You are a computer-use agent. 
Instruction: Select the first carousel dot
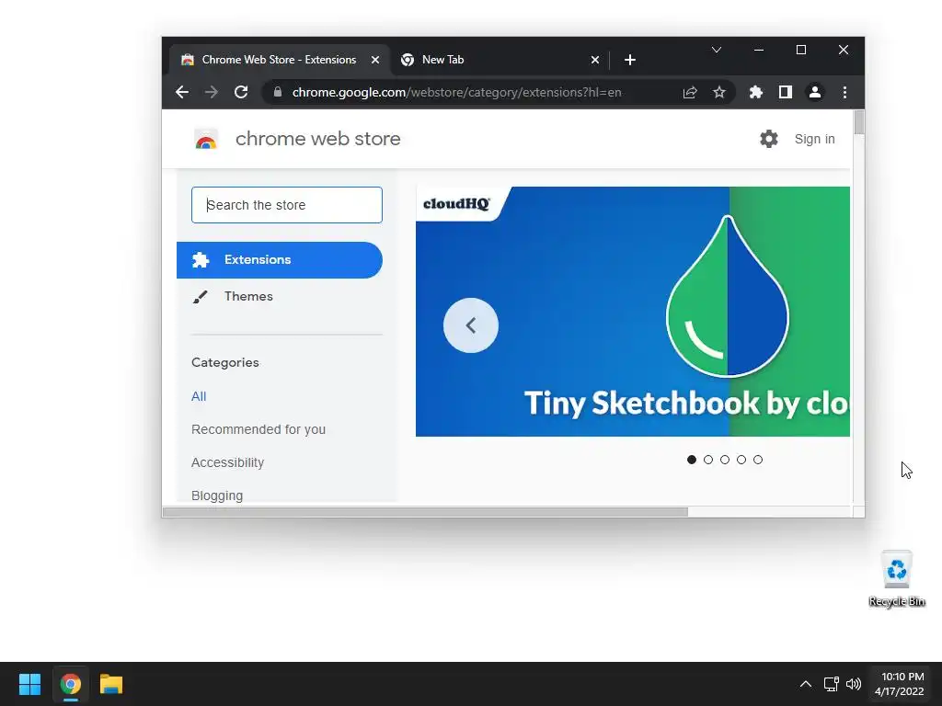pos(692,460)
